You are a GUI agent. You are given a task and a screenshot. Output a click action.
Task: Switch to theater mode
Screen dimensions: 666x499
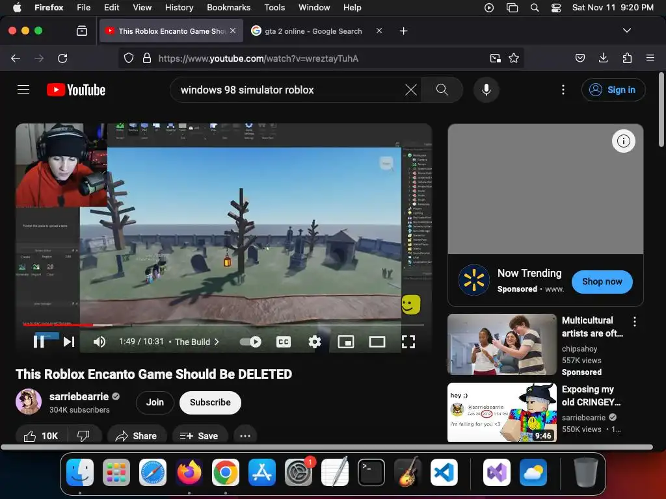pyautogui.click(x=377, y=342)
